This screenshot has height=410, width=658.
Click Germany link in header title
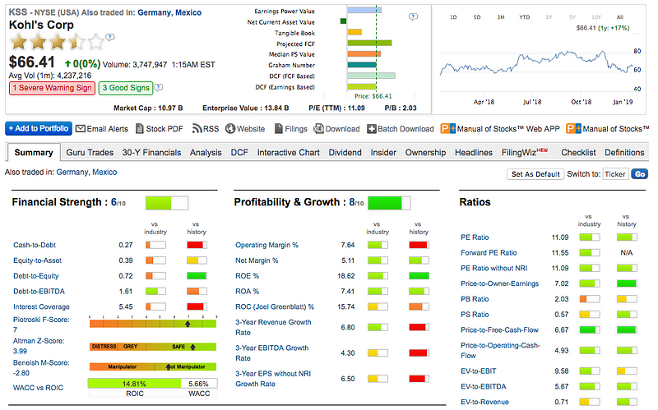tap(154, 12)
